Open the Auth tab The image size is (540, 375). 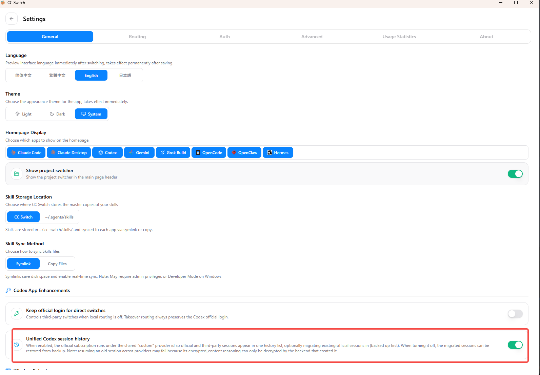pos(225,37)
